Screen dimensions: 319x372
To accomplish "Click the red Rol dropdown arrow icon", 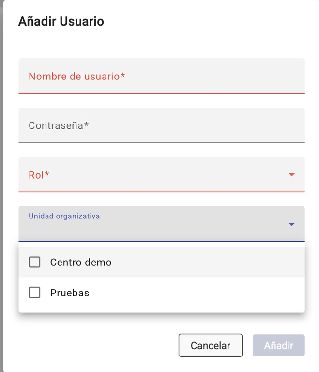I will (291, 175).
